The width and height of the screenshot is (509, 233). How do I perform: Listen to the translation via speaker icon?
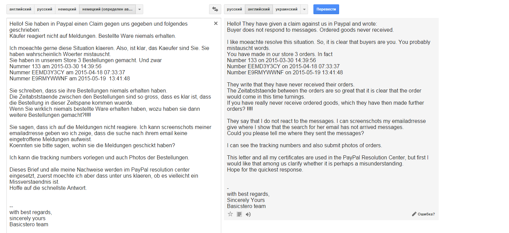point(248,214)
